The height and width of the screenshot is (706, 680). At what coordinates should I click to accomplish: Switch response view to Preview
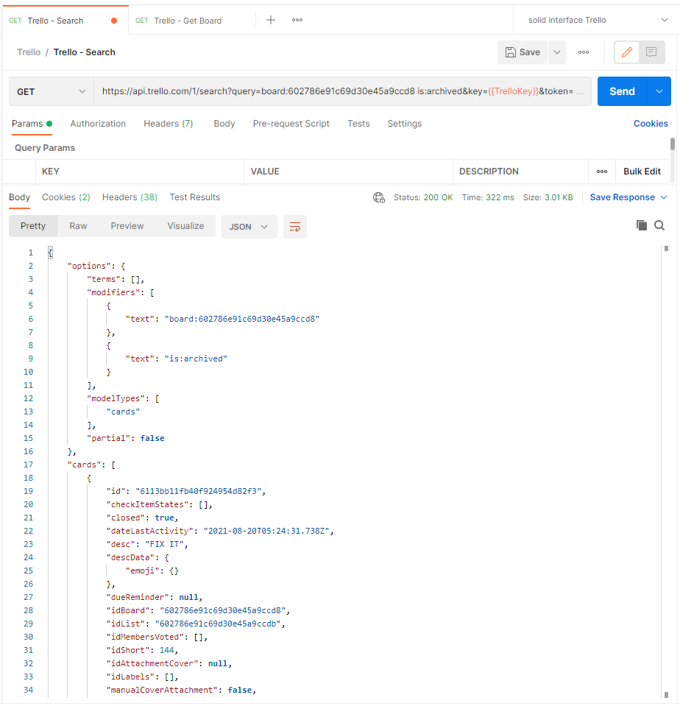[x=127, y=226]
